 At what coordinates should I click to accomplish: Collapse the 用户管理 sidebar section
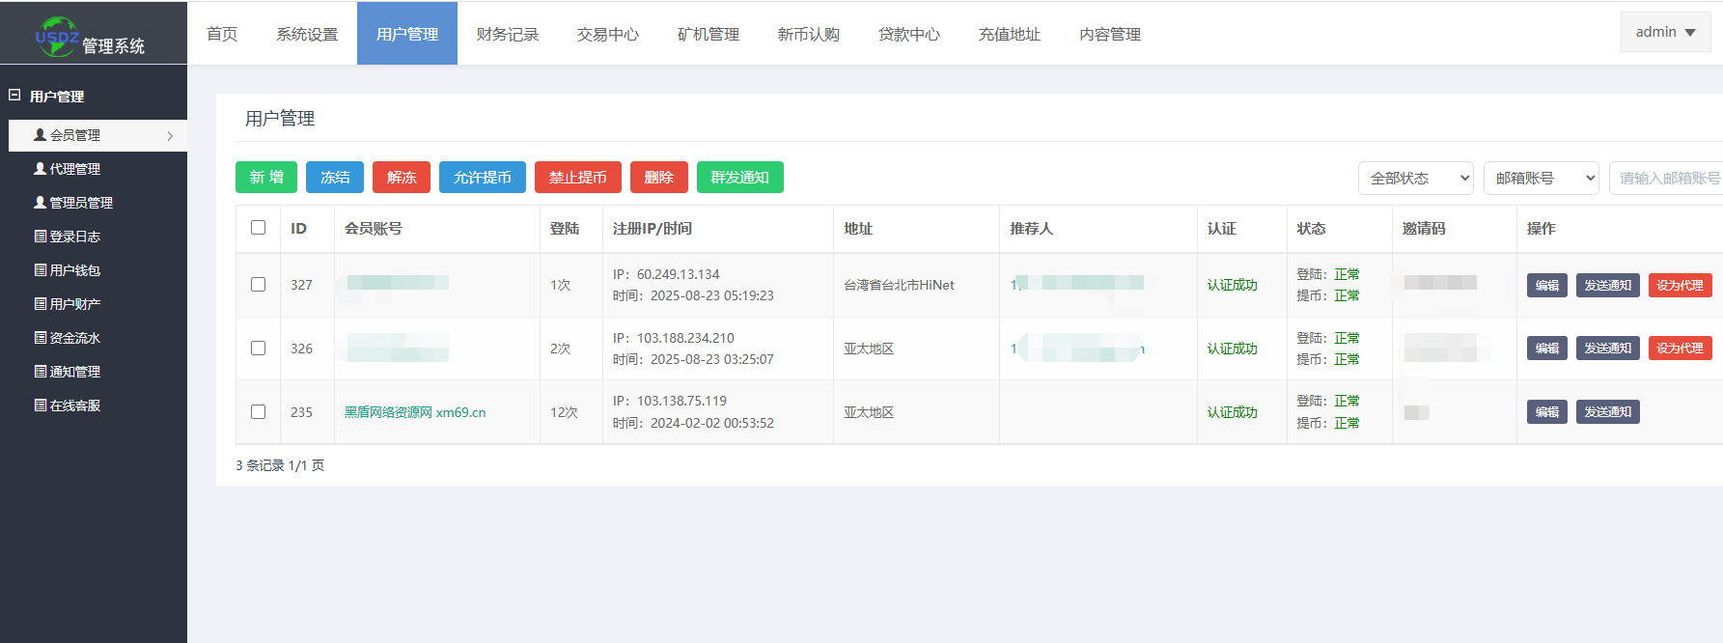(x=14, y=96)
